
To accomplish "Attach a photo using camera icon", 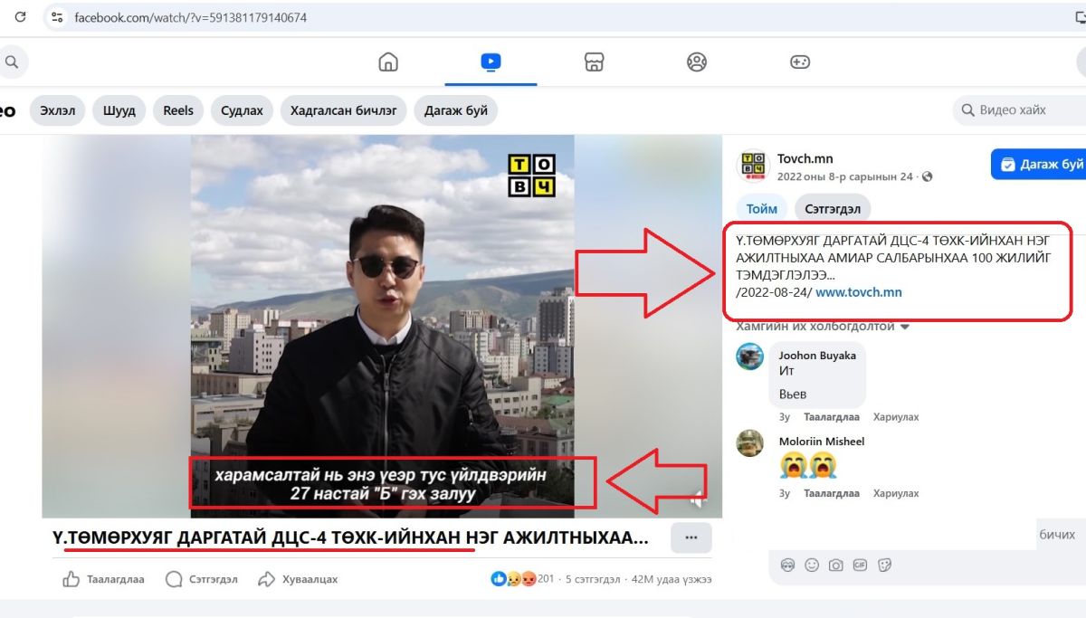I will tap(836, 565).
